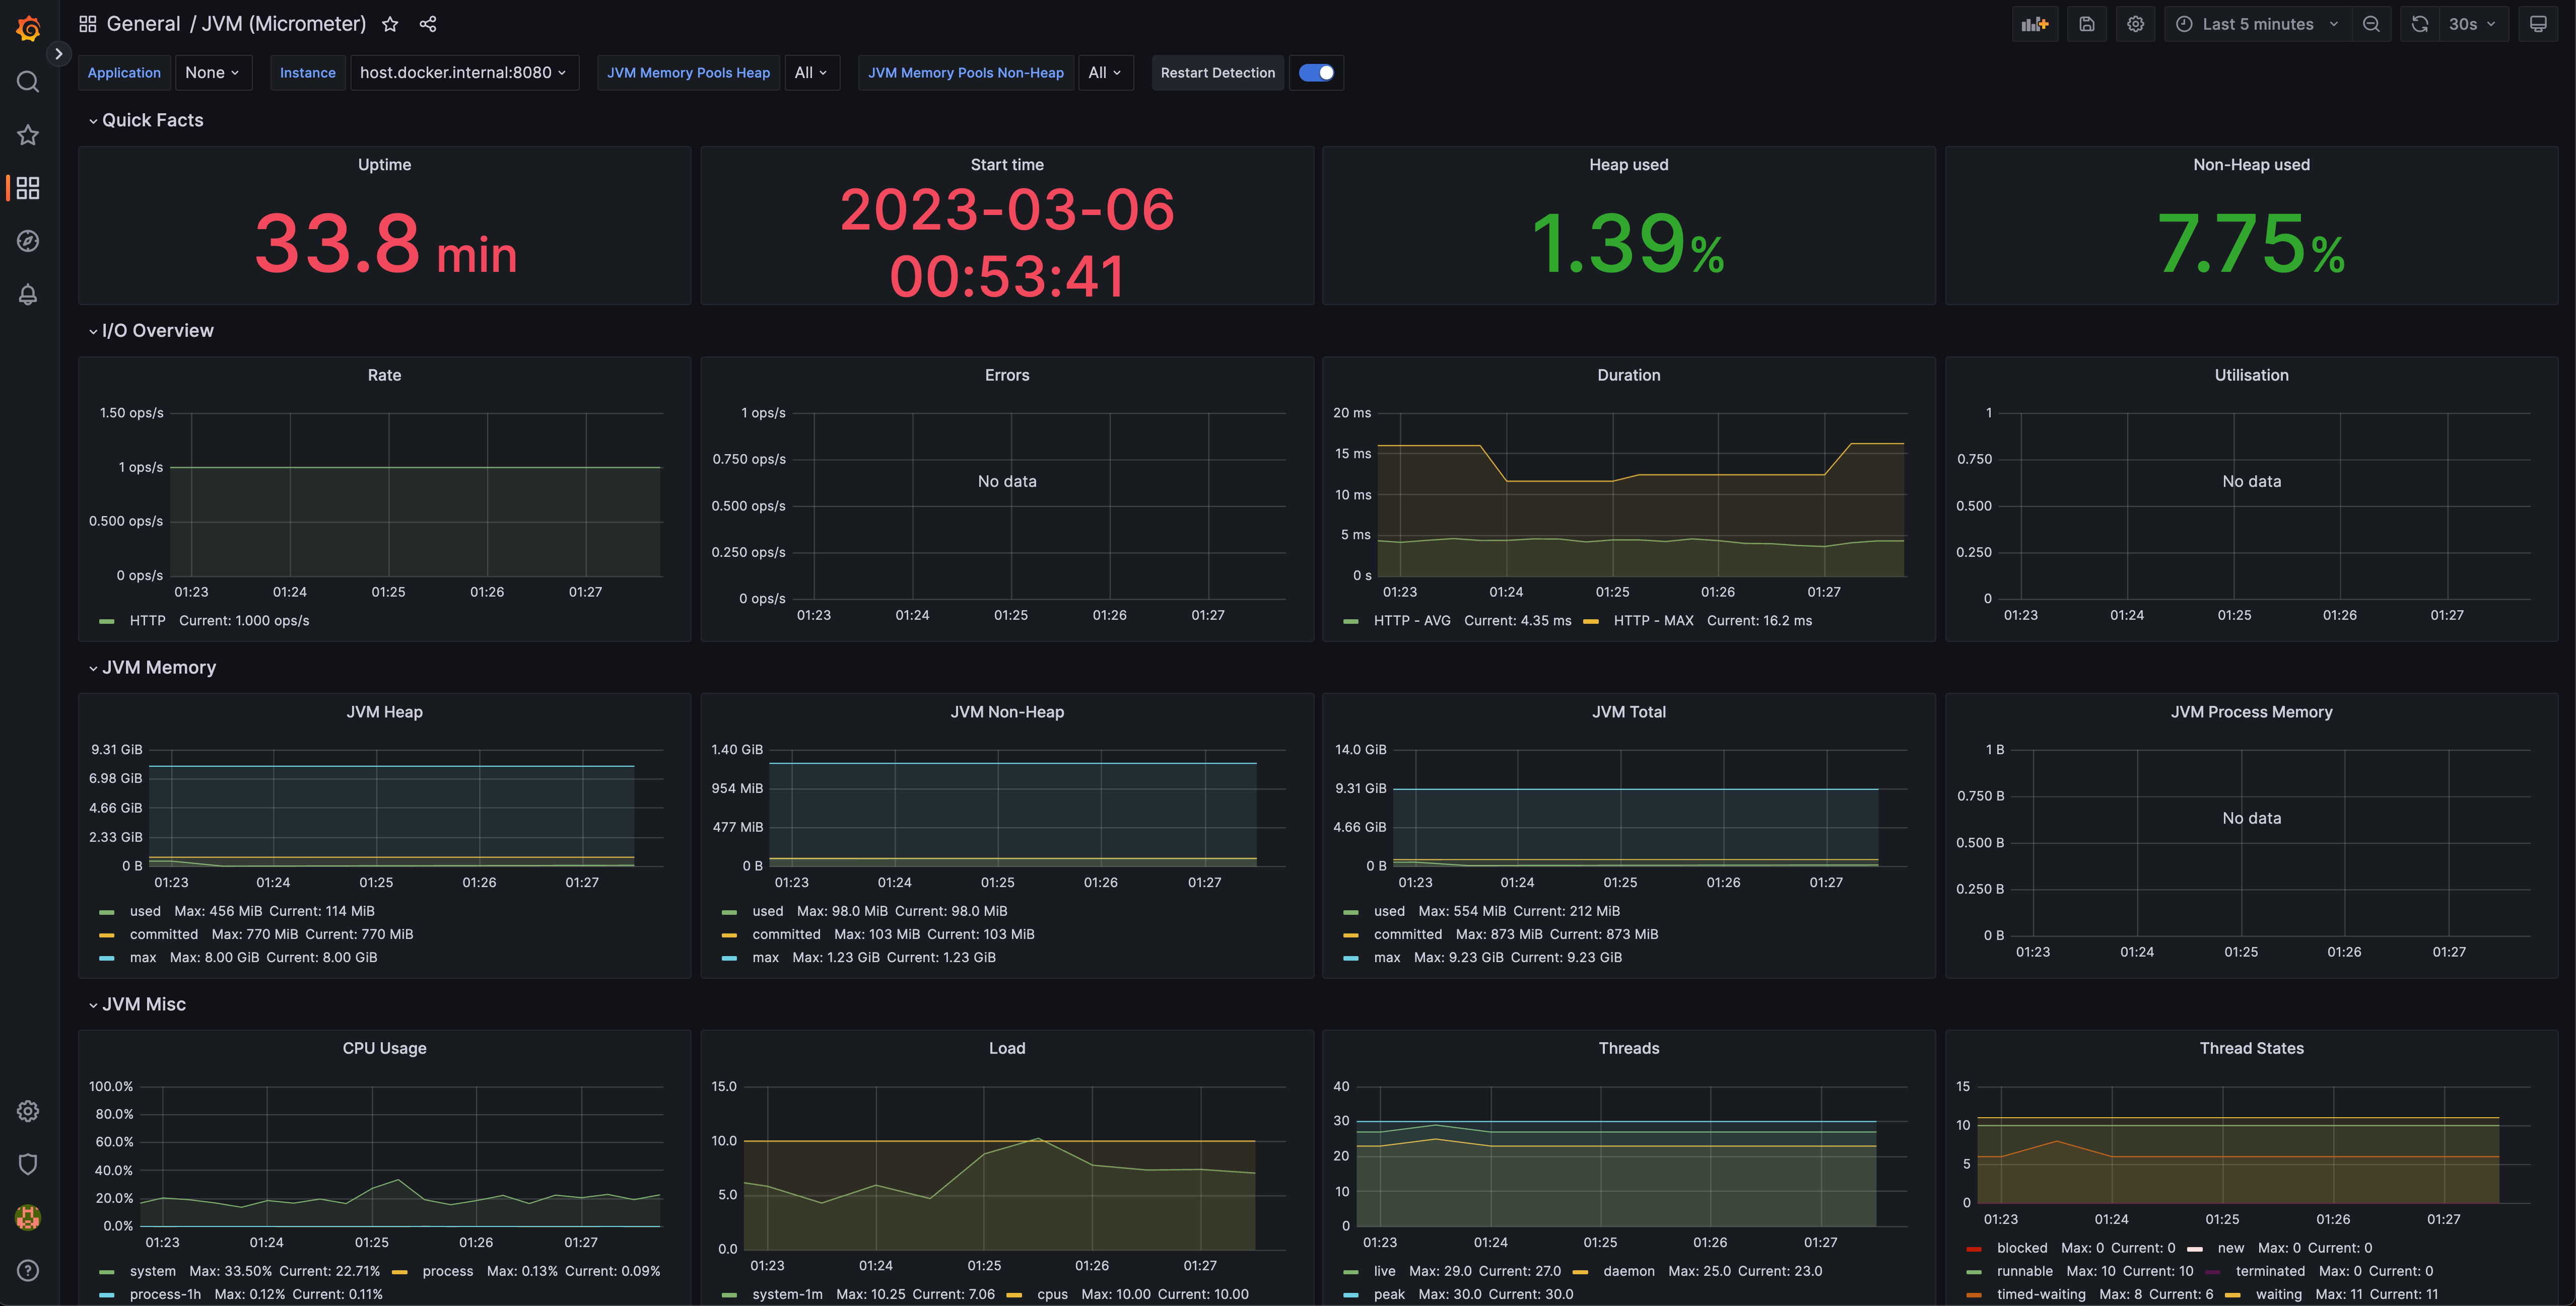Screen dimensions: 2576x1306
Task: Open Explore compass in sidebar
Action: 28,241
